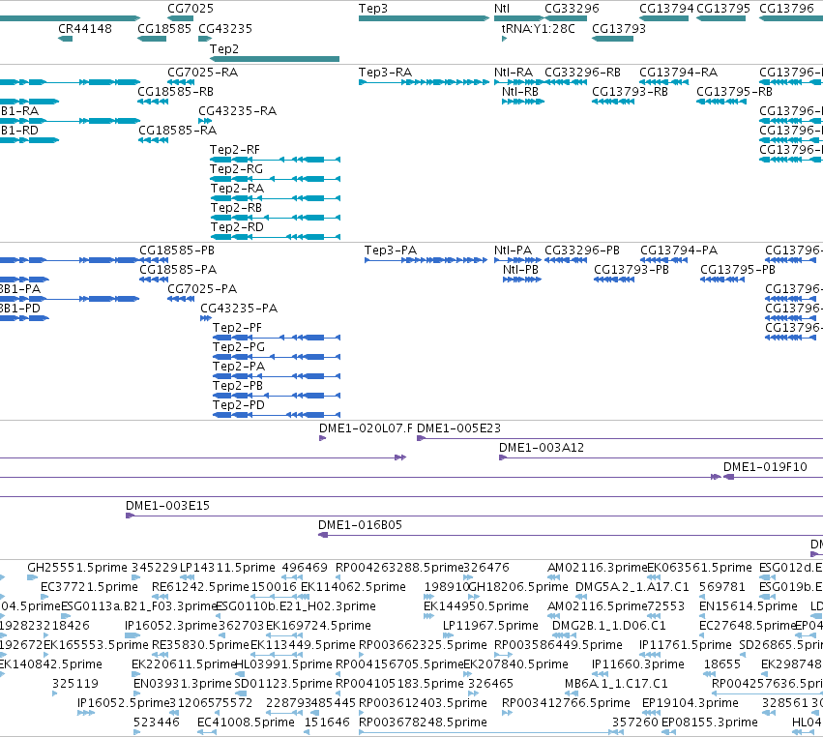Click the DME1-003E15 BAC label
The height and width of the screenshot is (737, 823).
pyautogui.click(x=167, y=506)
